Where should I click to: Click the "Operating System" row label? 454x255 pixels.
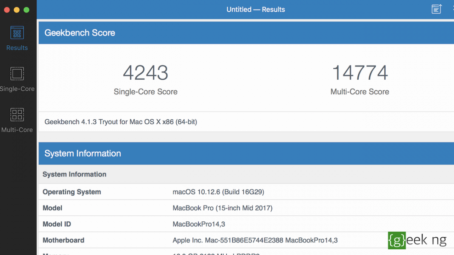(72, 192)
